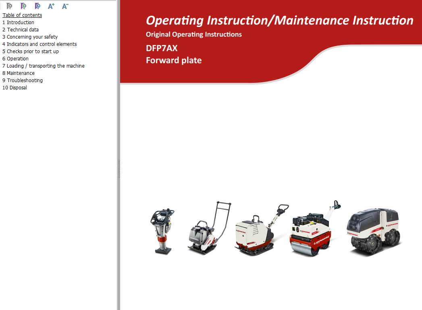Open the bookmark search icon
The height and width of the screenshot is (310, 422).
tap(37, 6)
